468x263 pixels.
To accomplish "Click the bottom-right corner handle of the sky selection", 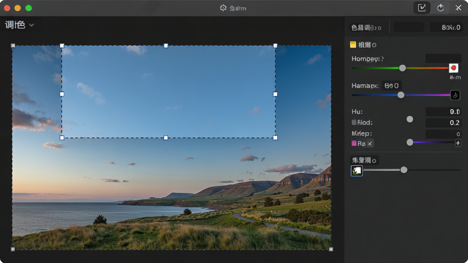I will pyautogui.click(x=275, y=138).
